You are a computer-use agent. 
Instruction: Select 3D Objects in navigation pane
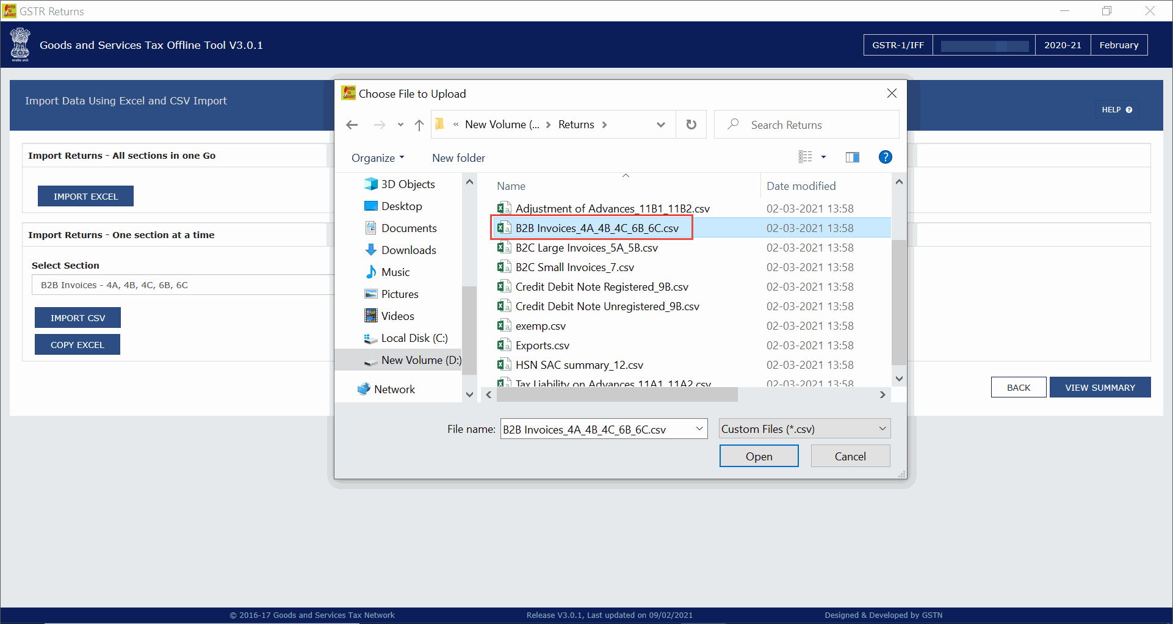400,184
